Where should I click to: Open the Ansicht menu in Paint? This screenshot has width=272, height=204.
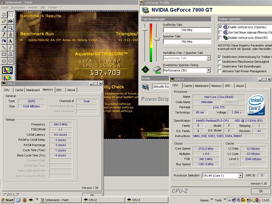coord(33,7)
